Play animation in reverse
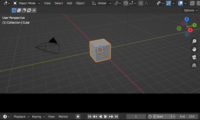Viewport: 200px width, 120px height. [100, 117]
